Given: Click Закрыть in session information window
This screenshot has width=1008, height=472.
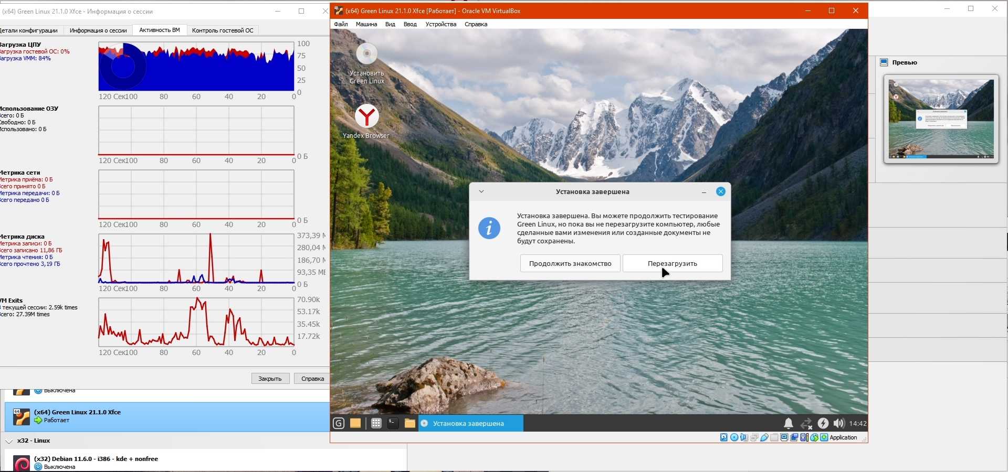Looking at the screenshot, I should click(270, 378).
